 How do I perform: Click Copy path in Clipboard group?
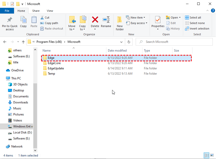(x=49, y=23)
